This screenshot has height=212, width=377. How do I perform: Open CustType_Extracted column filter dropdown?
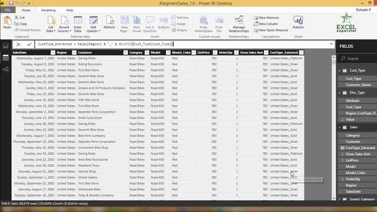coord(301,52)
